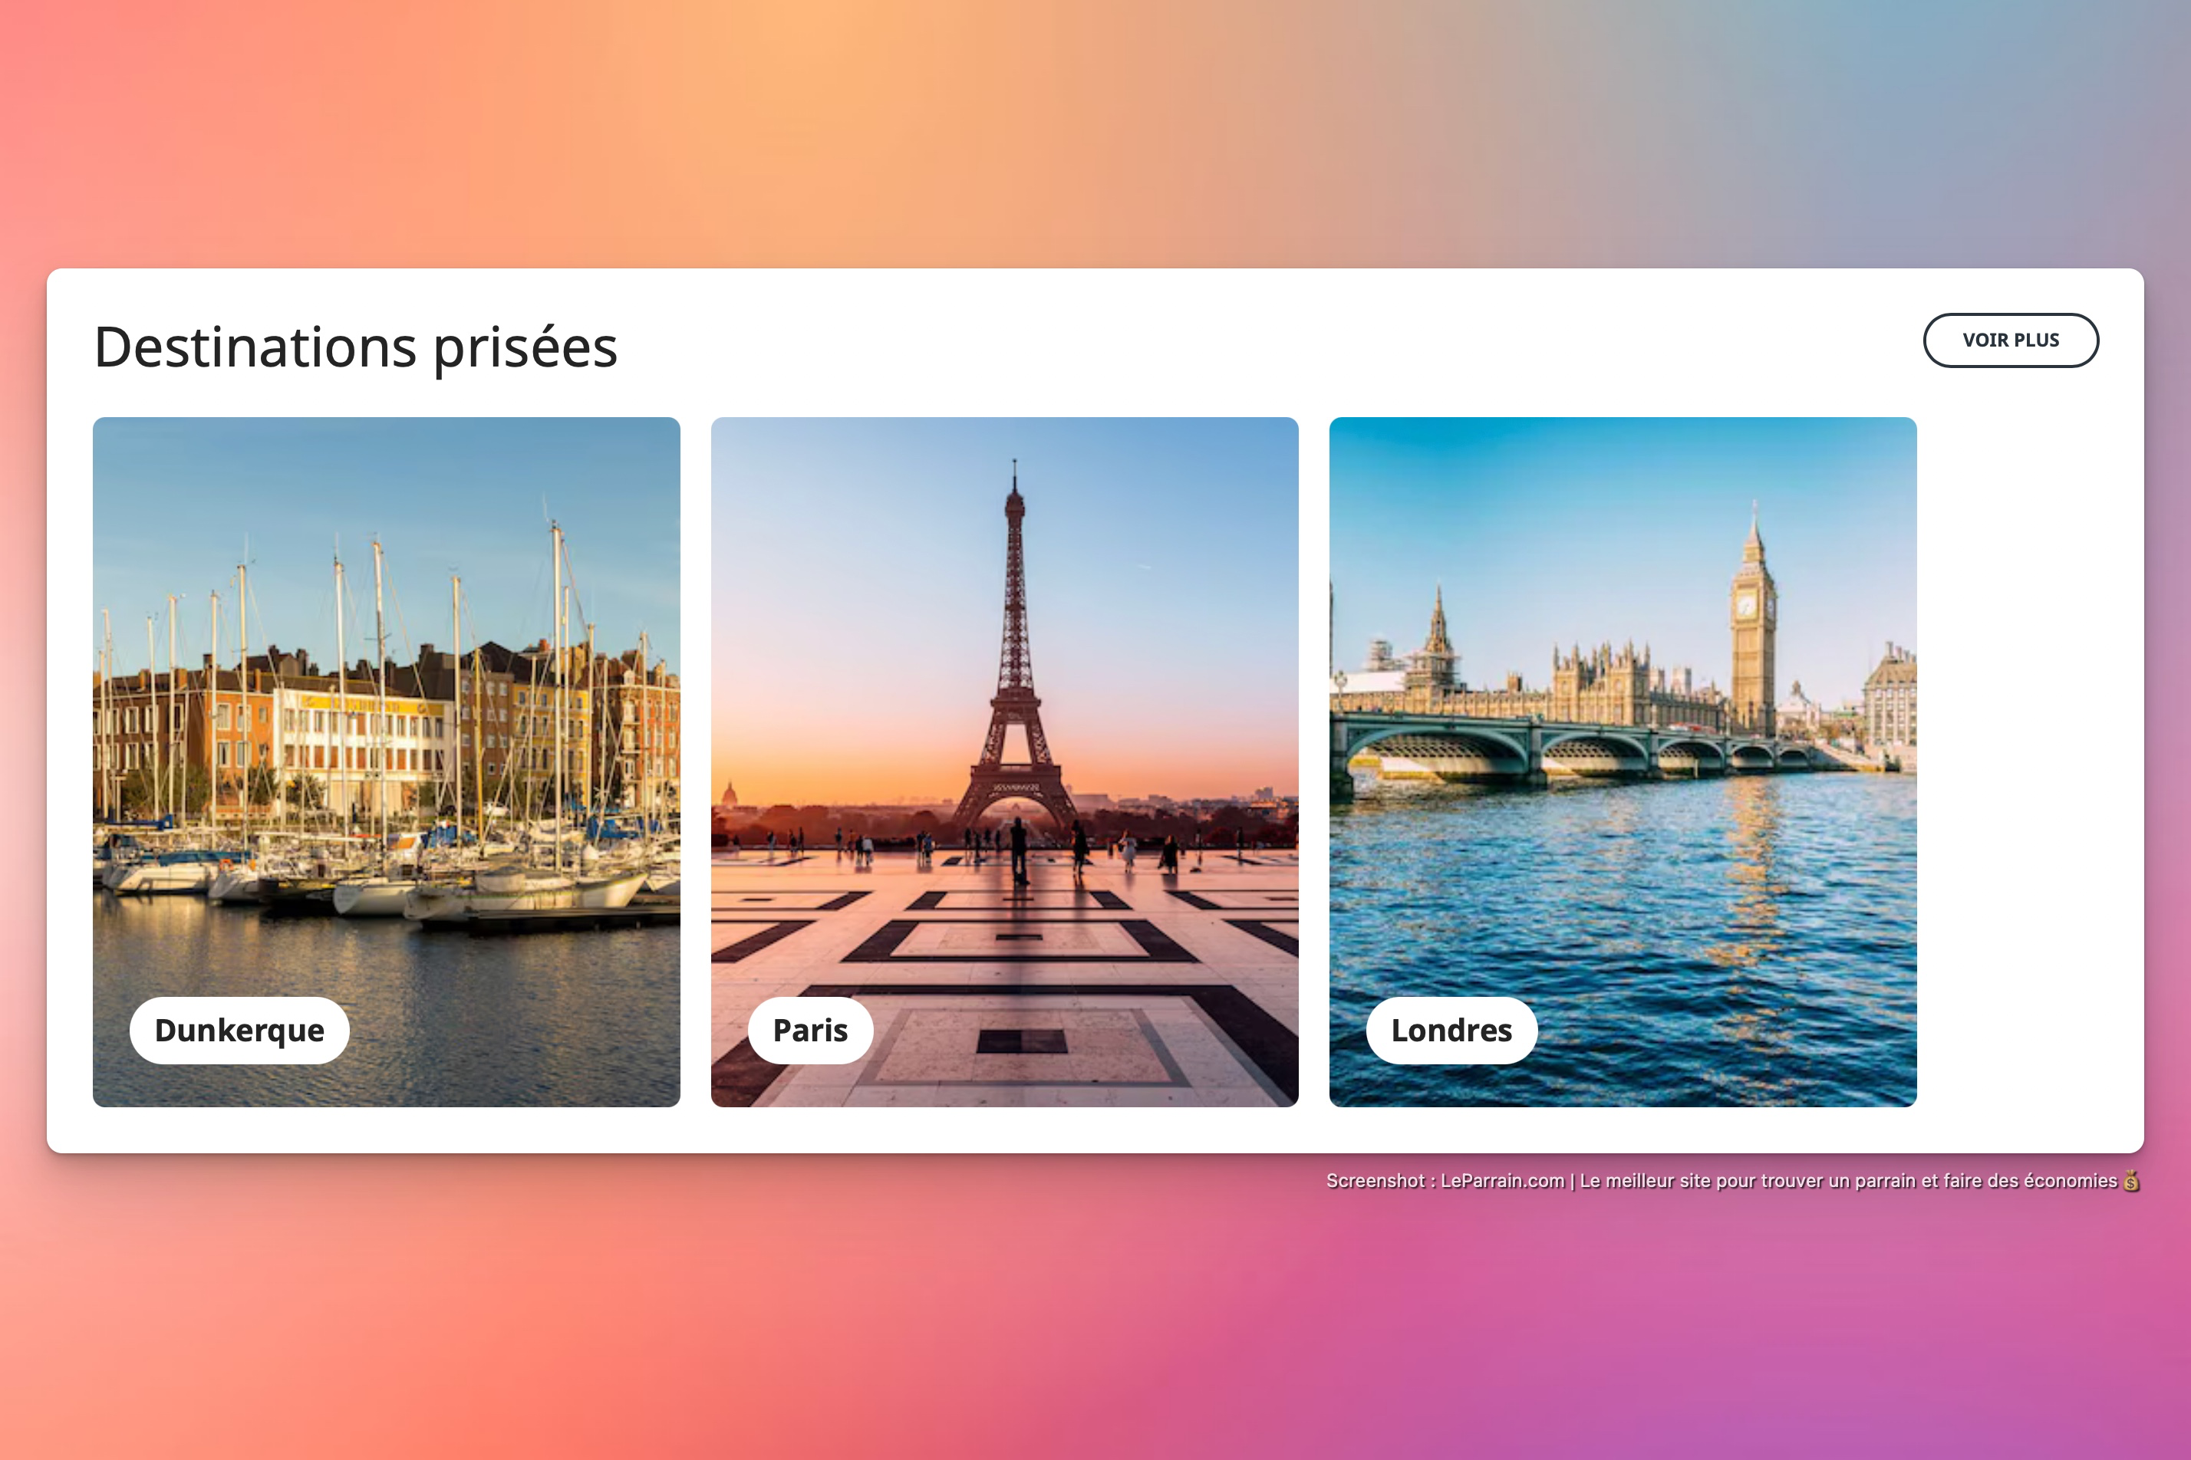Image resolution: width=2191 pixels, height=1460 pixels.
Task: Click the Destinations prisées heading
Action: click(356, 347)
